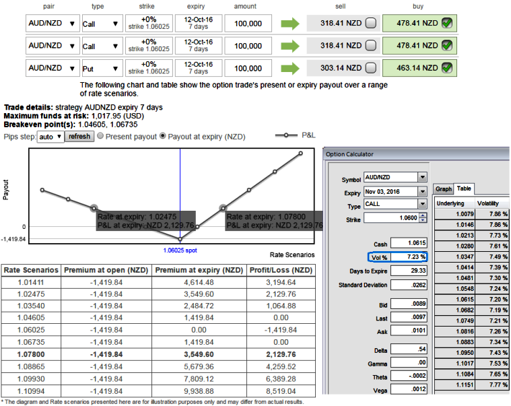
Task: Increase the Strike value using its stepper arrows
Action: click(x=423, y=216)
